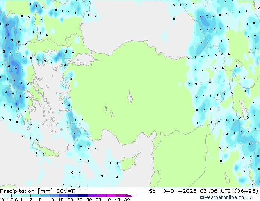Select the legend swatch between 20 and 25
The image size is (260, 201).
pyautogui.click(x=73, y=196)
